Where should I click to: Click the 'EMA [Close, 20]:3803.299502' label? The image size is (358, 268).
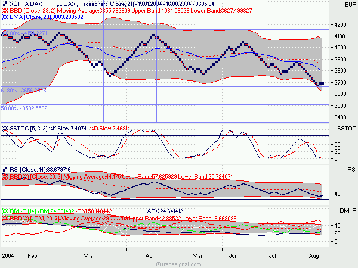pos(47,17)
